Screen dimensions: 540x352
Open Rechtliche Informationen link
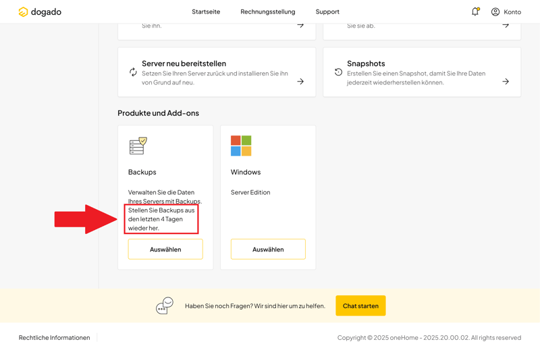tap(54, 338)
